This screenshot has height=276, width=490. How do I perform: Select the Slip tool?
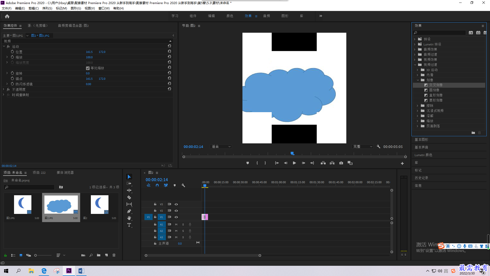tap(129, 204)
